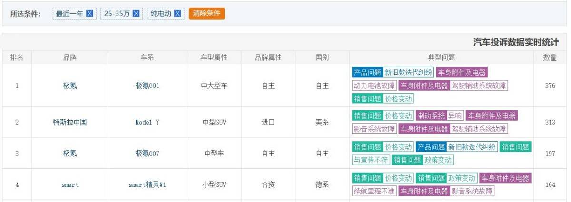Image resolution: width=571 pixels, height=202 pixels.
Task: Open the 极氪001 series link
Action: (148, 86)
